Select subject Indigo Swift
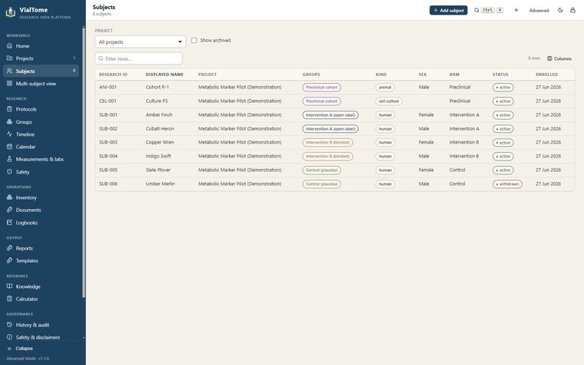Viewport: 584px width, 365px height. tap(158, 156)
